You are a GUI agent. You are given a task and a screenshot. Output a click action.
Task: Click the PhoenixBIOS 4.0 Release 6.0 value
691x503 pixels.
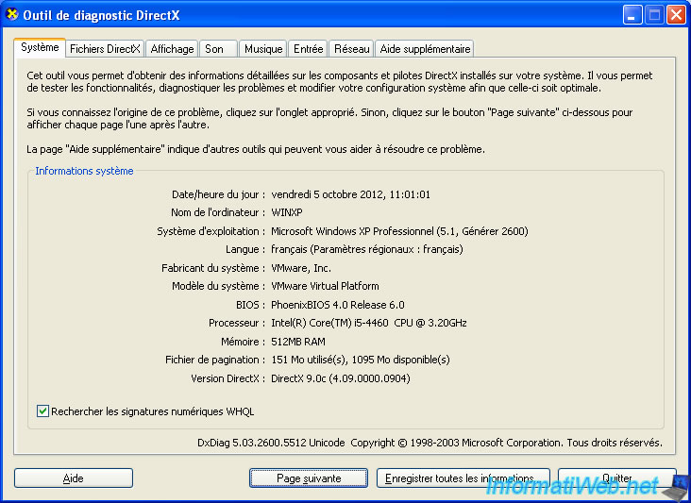[338, 305]
